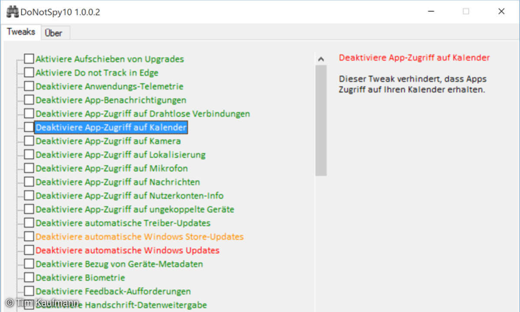Tick Deaktiviere automatische Windows Store-Updates checkbox
The width and height of the screenshot is (520, 312).
(29, 237)
